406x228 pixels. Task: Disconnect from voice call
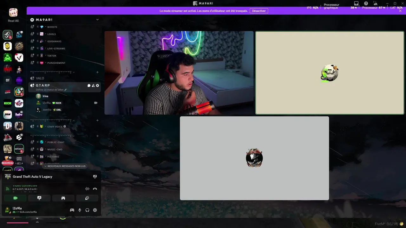click(x=95, y=189)
